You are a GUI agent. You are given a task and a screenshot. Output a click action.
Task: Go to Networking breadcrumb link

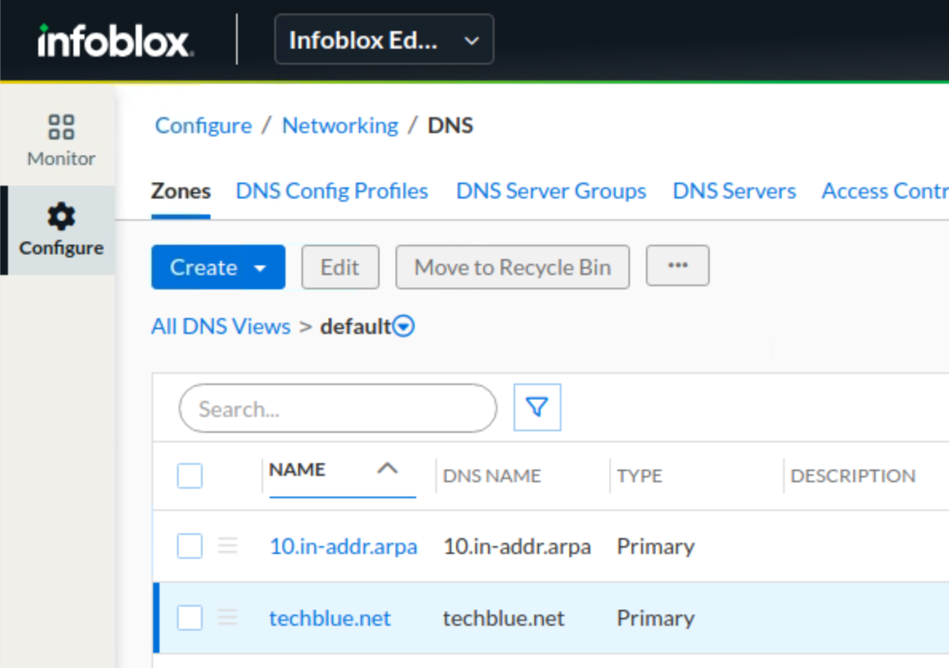point(340,126)
